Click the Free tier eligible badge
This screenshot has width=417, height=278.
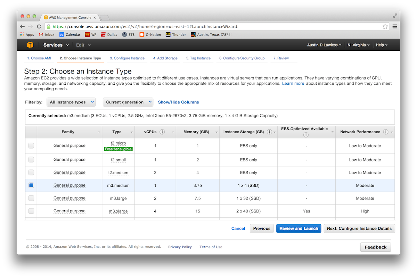pos(118,149)
